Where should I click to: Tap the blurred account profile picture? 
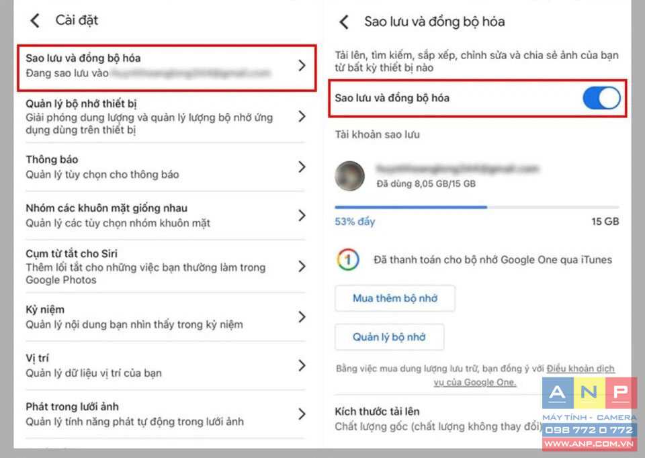tap(349, 176)
